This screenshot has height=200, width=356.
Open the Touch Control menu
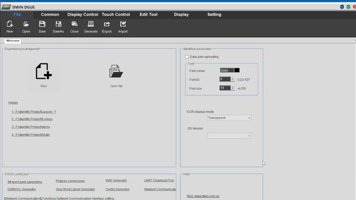click(116, 14)
